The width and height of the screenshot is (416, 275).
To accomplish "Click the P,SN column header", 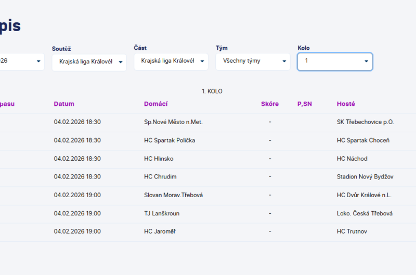I will (x=305, y=104).
